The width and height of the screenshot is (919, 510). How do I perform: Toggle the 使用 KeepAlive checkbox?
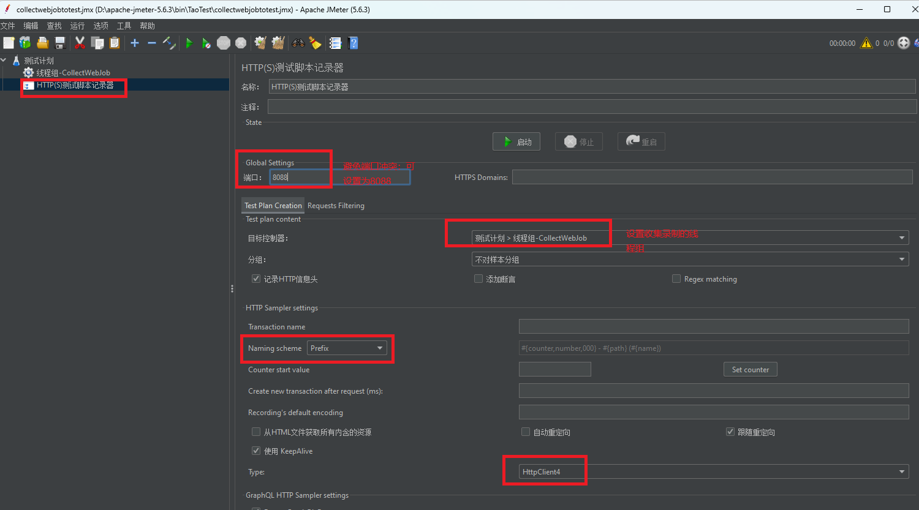click(x=256, y=451)
